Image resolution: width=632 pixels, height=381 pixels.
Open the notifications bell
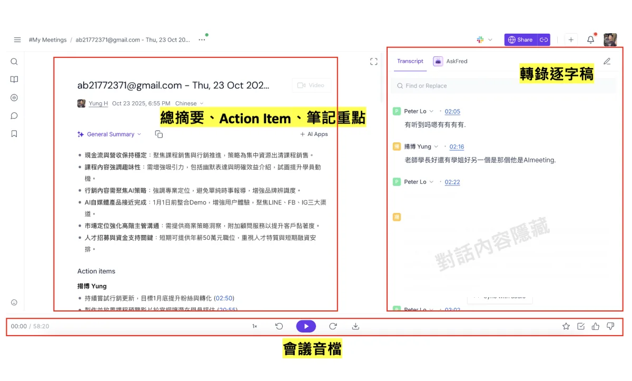pos(591,40)
